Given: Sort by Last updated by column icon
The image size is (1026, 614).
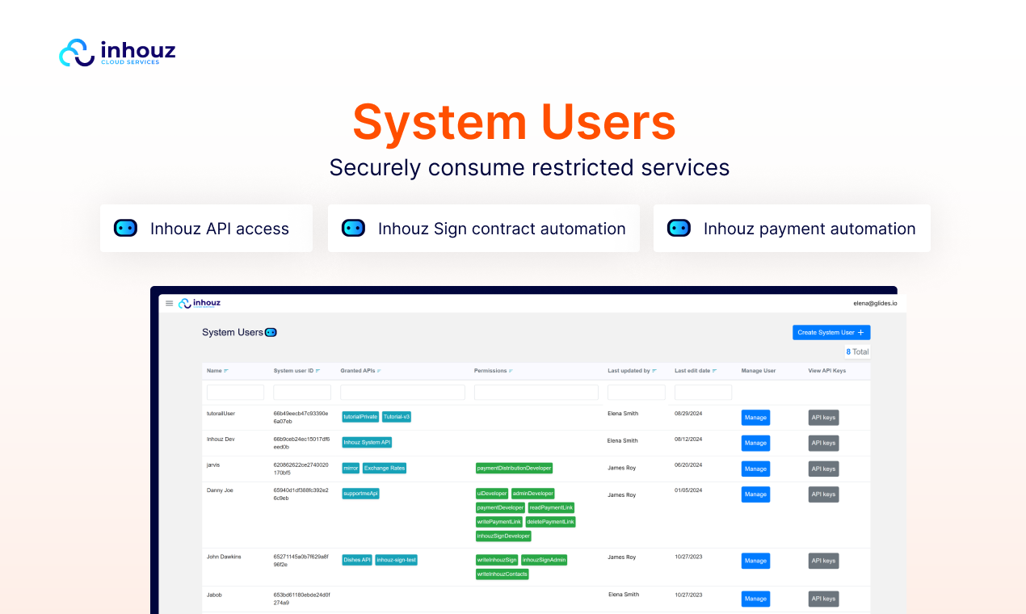Looking at the screenshot, I should [x=654, y=371].
